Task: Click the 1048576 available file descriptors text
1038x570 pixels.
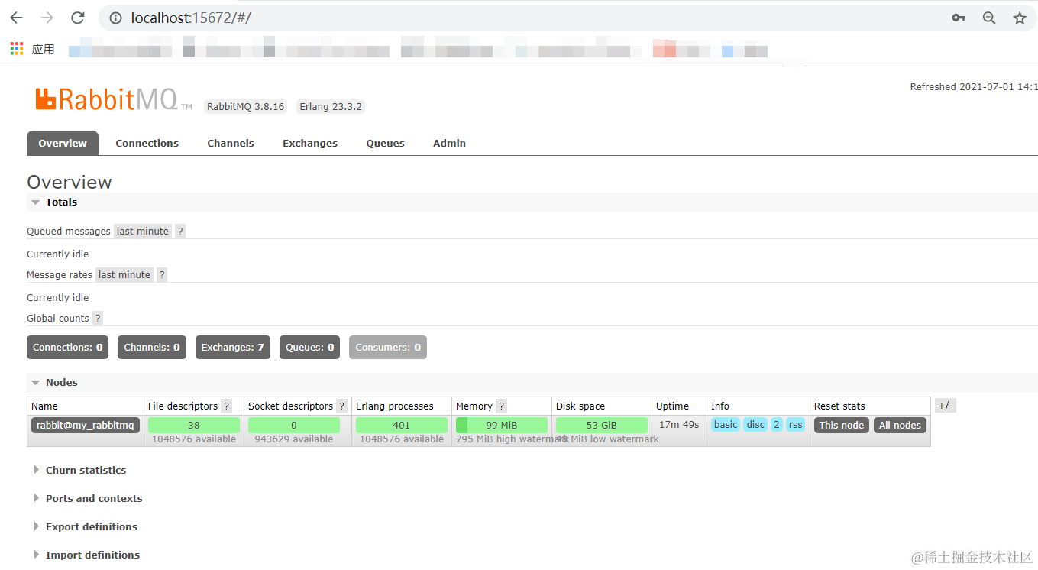Action: pyautogui.click(x=194, y=439)
